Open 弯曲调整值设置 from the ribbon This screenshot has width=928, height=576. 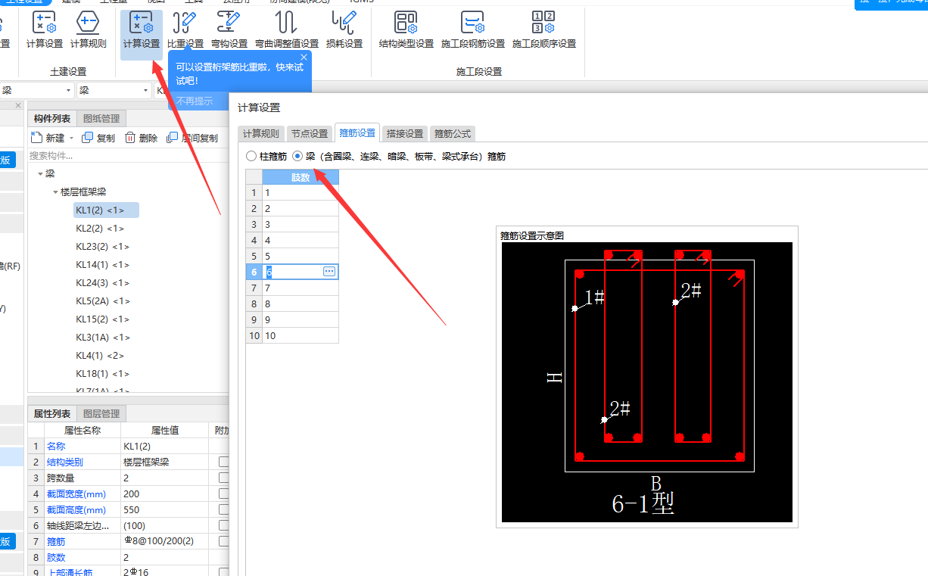(287, 30)
